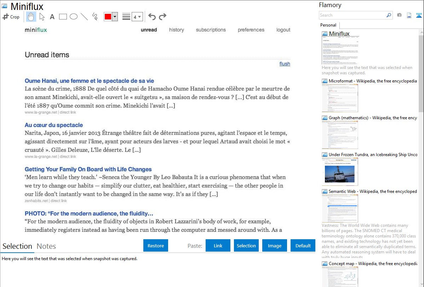Image resolution: width=424 pixels, height=287 pixels.
Task: Open the Miniflux snapshot thumbnail
Action: tap(340, 51)
